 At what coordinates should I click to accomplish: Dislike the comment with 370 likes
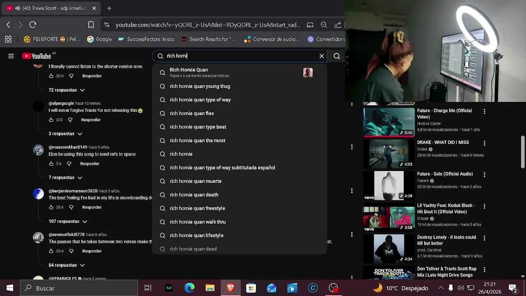click(70, 120)
